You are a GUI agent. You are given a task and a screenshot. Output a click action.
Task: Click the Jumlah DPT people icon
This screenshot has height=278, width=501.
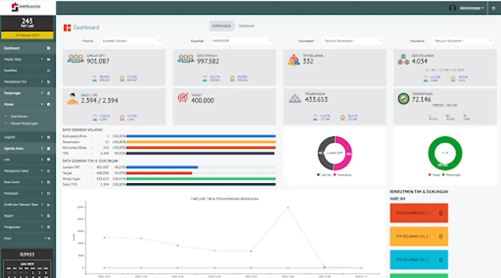(x=76, y=59)
